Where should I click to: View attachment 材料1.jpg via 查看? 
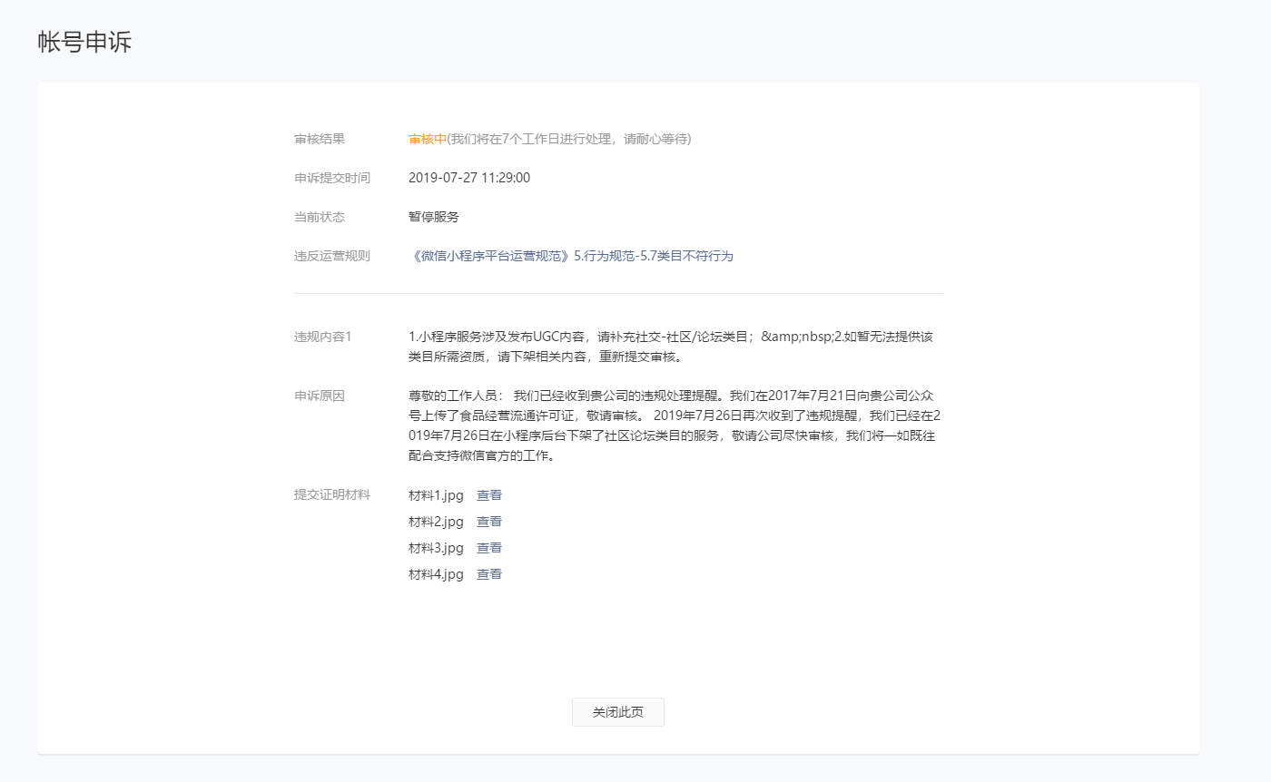click(x=489, y=495)
